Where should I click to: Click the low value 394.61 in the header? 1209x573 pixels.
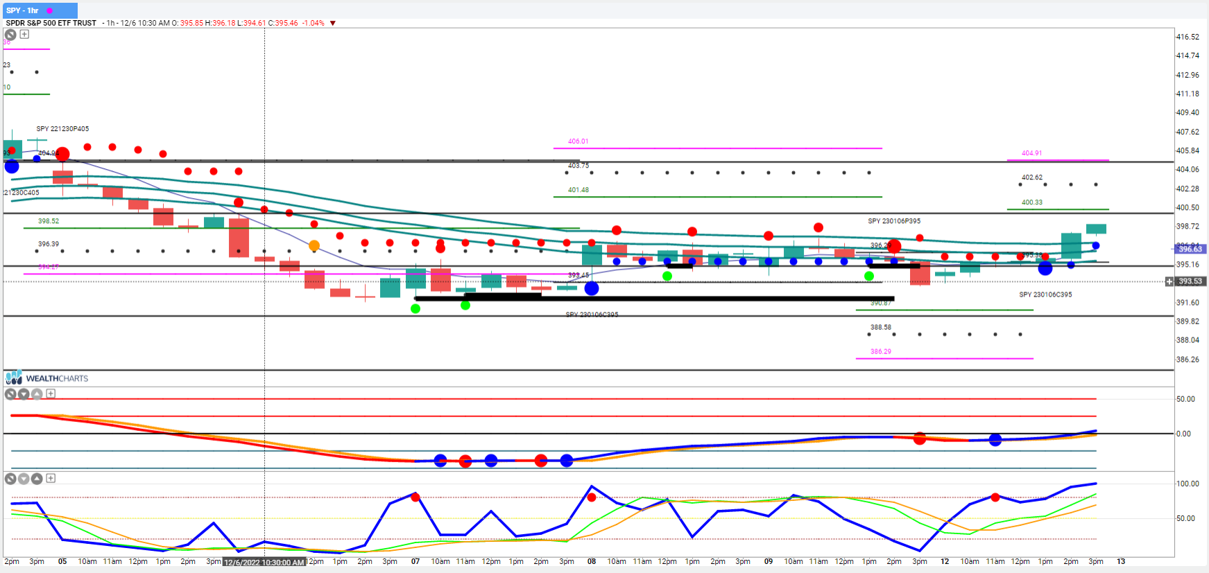pos(254,23)
